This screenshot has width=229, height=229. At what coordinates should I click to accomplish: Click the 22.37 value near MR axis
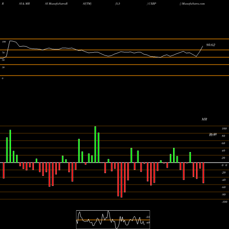(x=213, y=135)
